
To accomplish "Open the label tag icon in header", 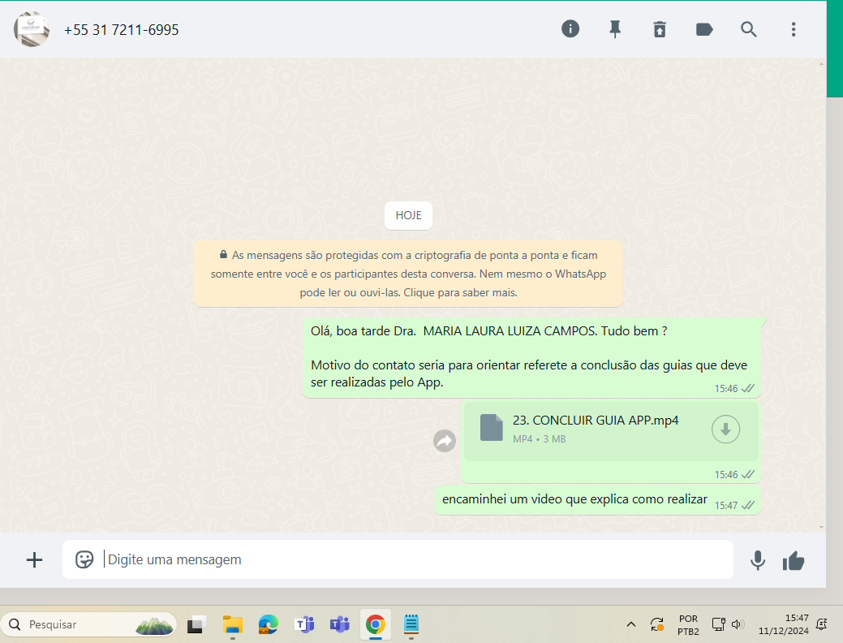I will (704, 29).
